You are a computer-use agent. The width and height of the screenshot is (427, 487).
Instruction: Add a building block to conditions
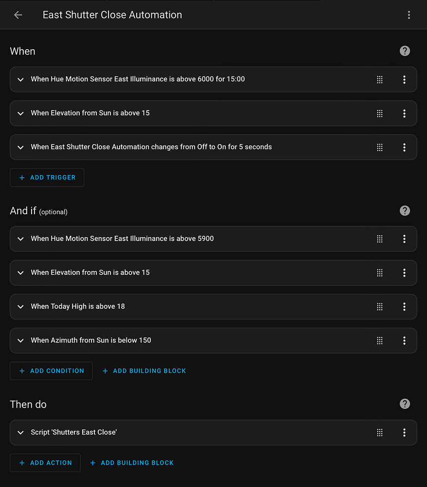click(144, 371)
